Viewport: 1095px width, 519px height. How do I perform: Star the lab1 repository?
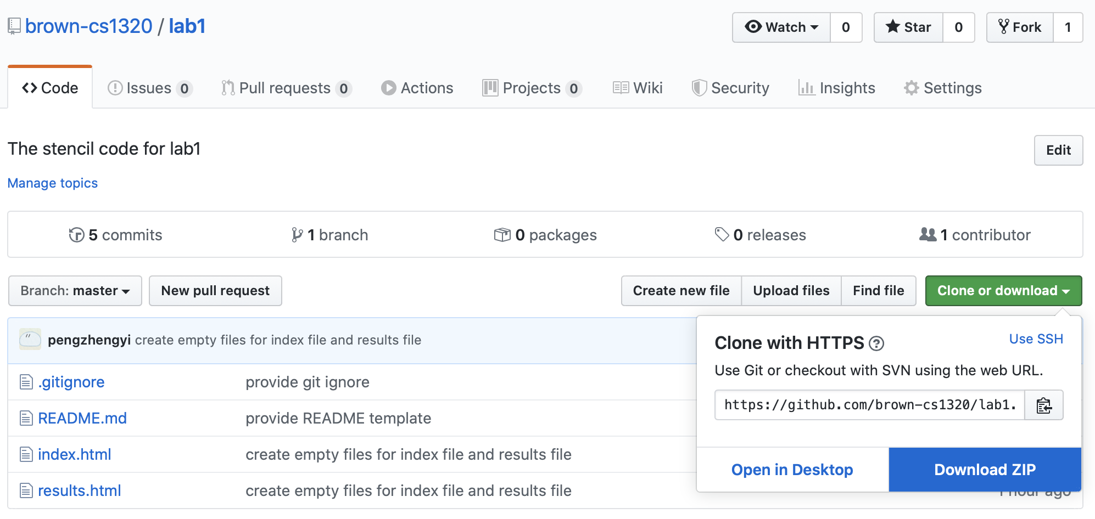click(x=908, y=27)
